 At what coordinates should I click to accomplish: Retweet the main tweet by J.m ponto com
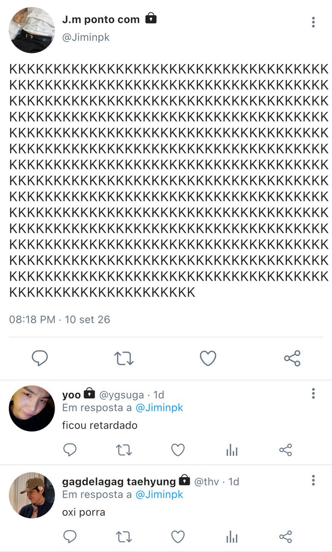pos(124,358)
